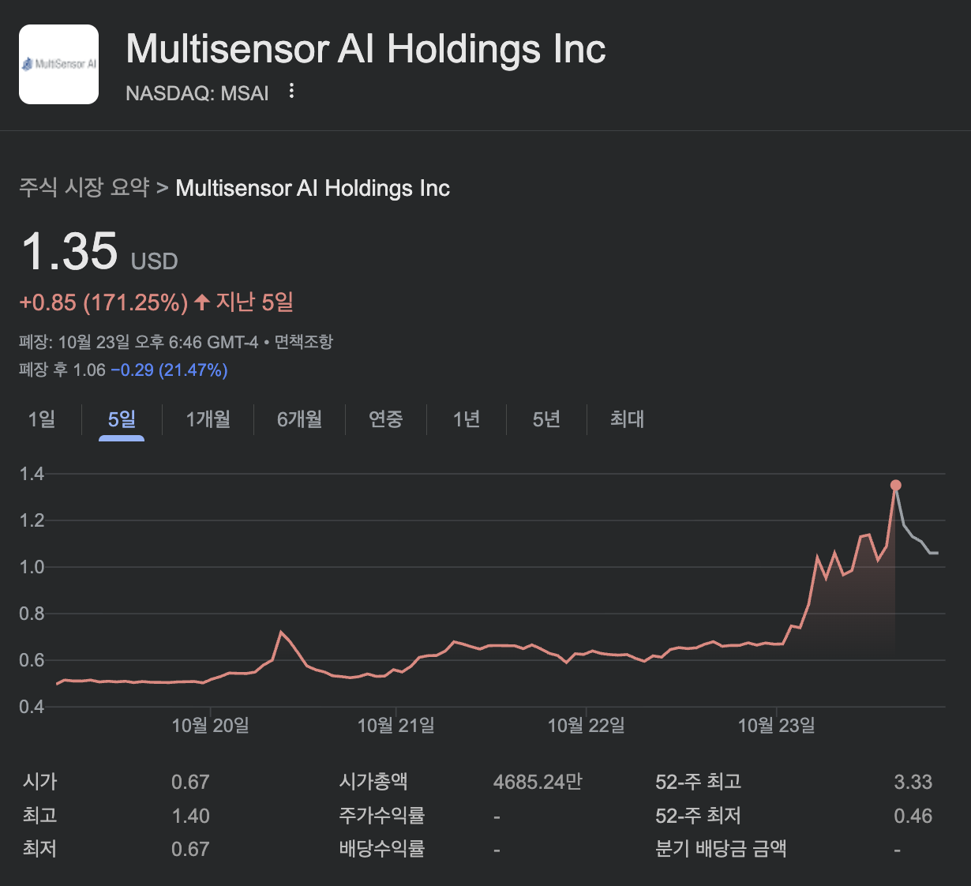Switch chart to 5년 range
Image resolution: width=971 pixels, height=886 pixels.
546,419
